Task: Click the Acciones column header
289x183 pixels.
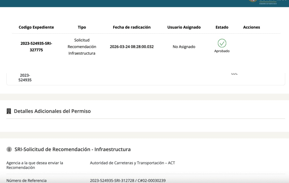Action: [x=251, y=27]
